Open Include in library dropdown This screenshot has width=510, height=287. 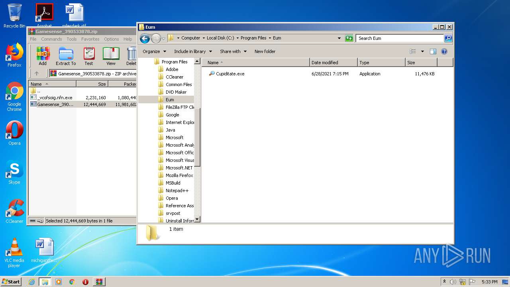pyautogui.click(x=193, y=51)
